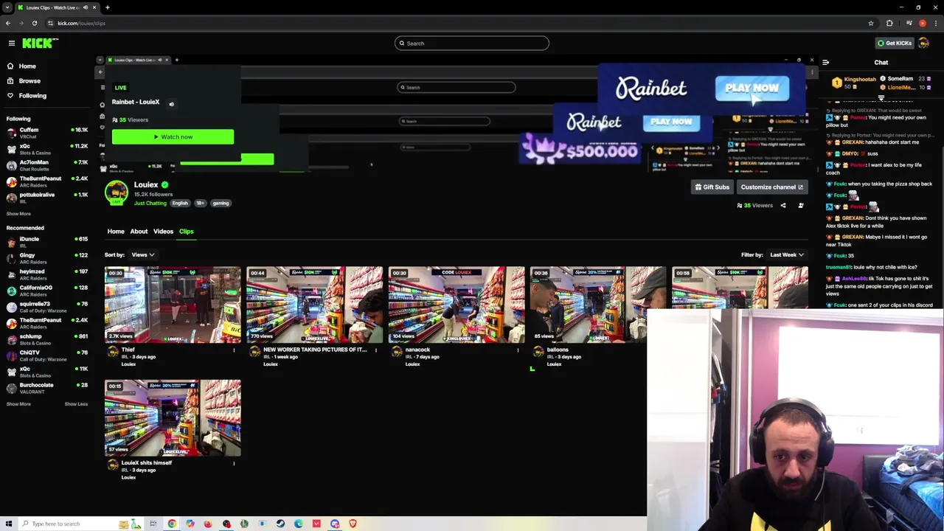Click the browser back arrow
This screenshot has width=944, height=531.
(x=8, y=24)
